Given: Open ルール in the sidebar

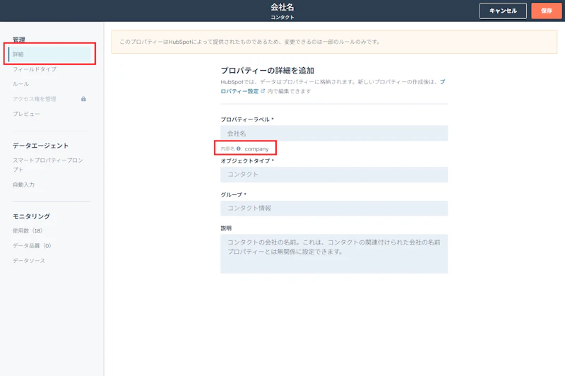Looking at the screenshot, I should pos(21,84).
